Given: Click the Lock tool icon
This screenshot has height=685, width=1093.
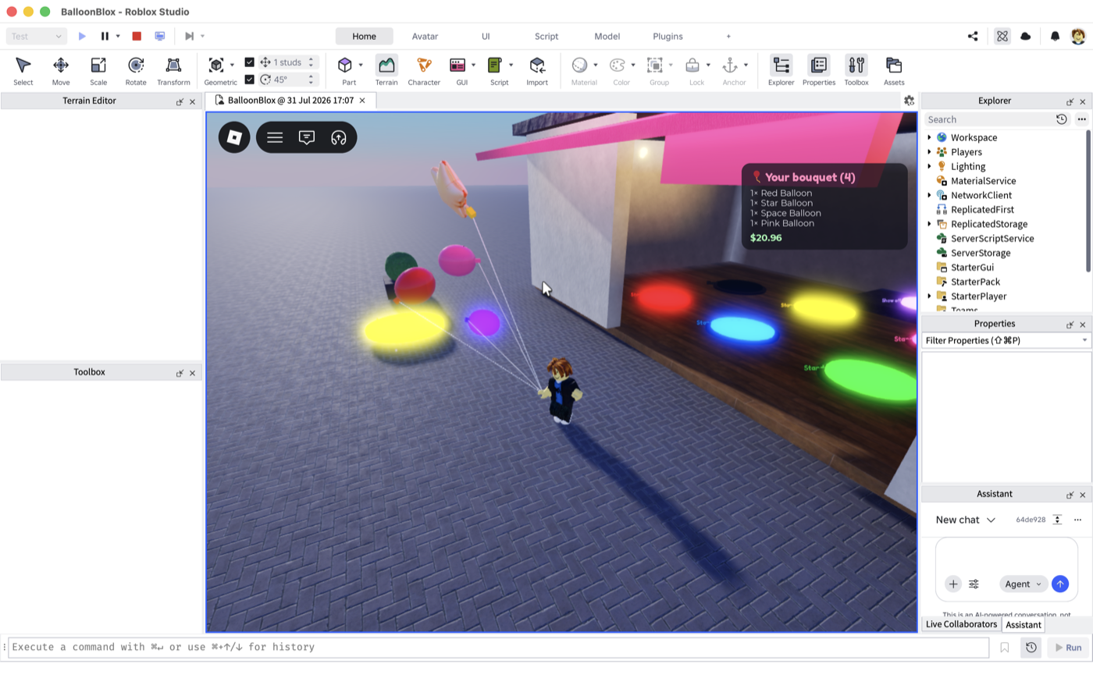Looking at the screenshot, I should (692, 65).
